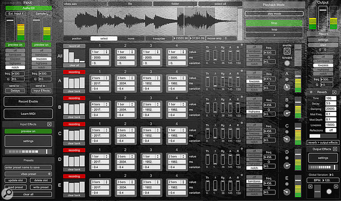Click the small dot above knob E
341x201 pixels.
pos(287,184)
